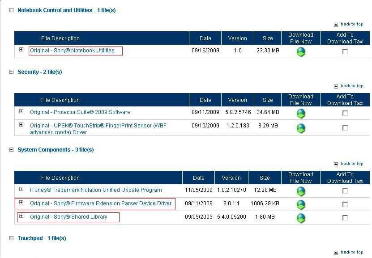
Task: Click date 11/05/2009 cell
Action: point(199,190)
